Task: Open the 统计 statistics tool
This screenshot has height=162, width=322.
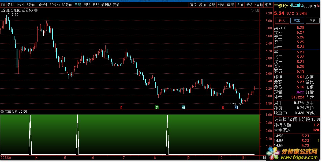Action: point(221,5)
